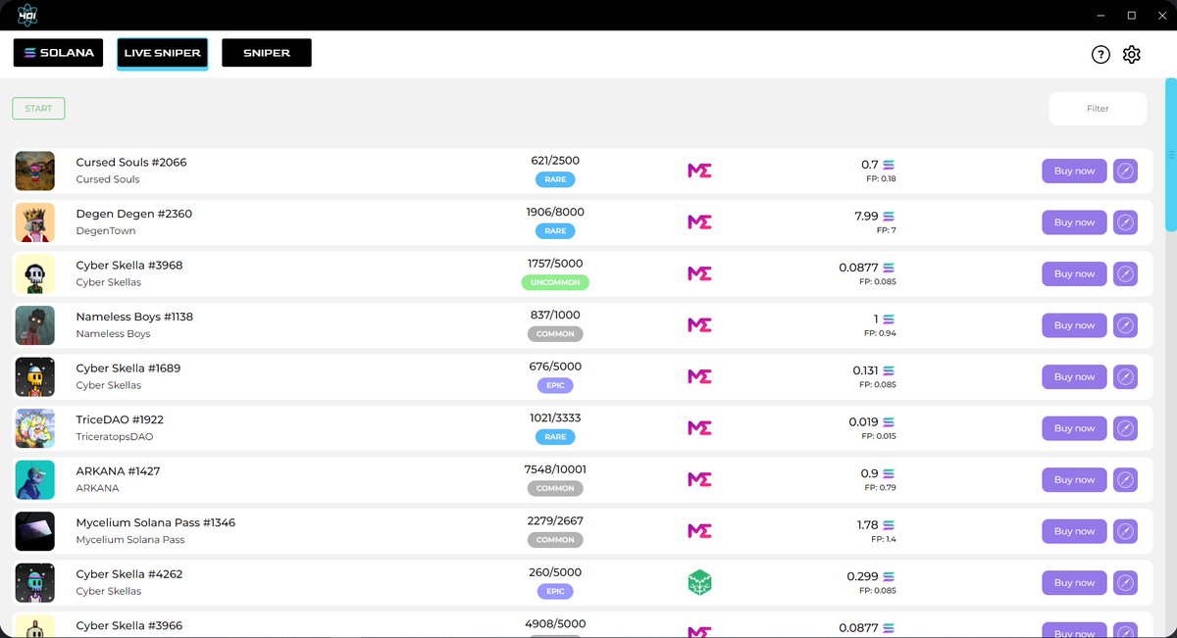
Task: Click Magic Eden logo in Cyber Skella #1689 row
Action: pyautogui.click(x=699, y=376)
